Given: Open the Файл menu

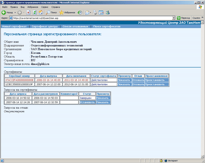Looking at the screenshot, I should pos(5,7).
